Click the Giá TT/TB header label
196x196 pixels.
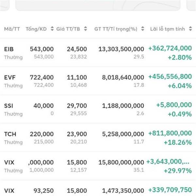point(68,29)
